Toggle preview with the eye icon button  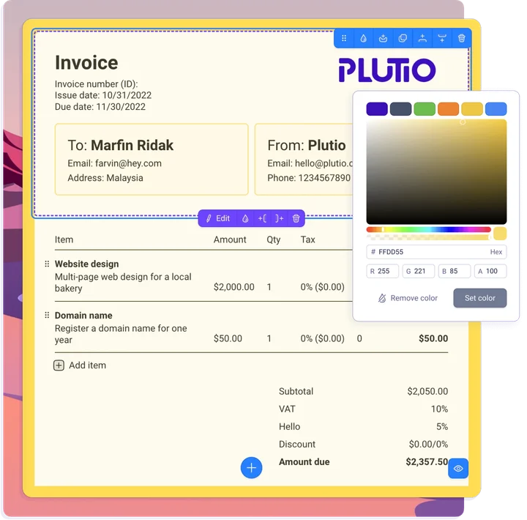[x=458, y=468]
